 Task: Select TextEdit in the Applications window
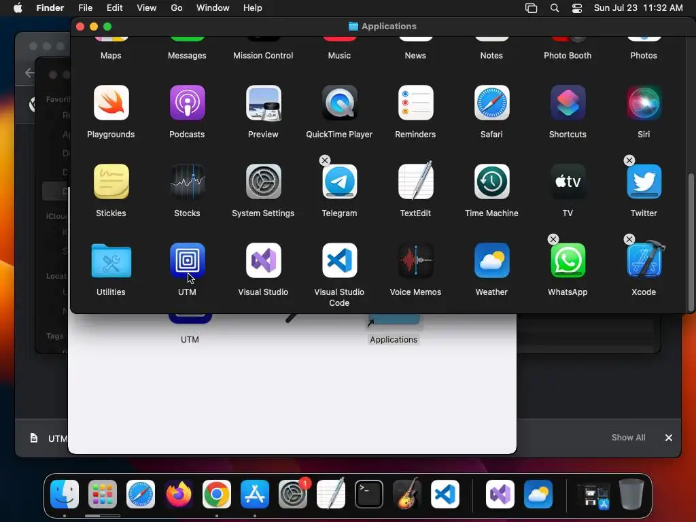tap(415, 181)
